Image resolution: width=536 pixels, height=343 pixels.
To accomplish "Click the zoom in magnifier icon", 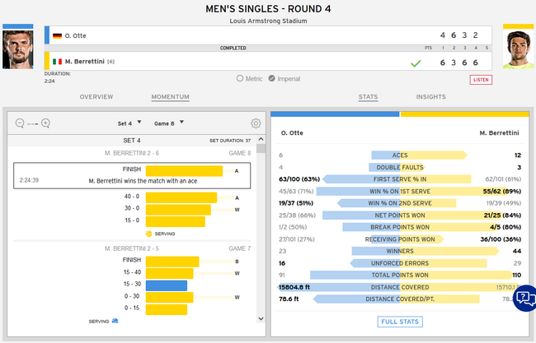I will 45,123.
